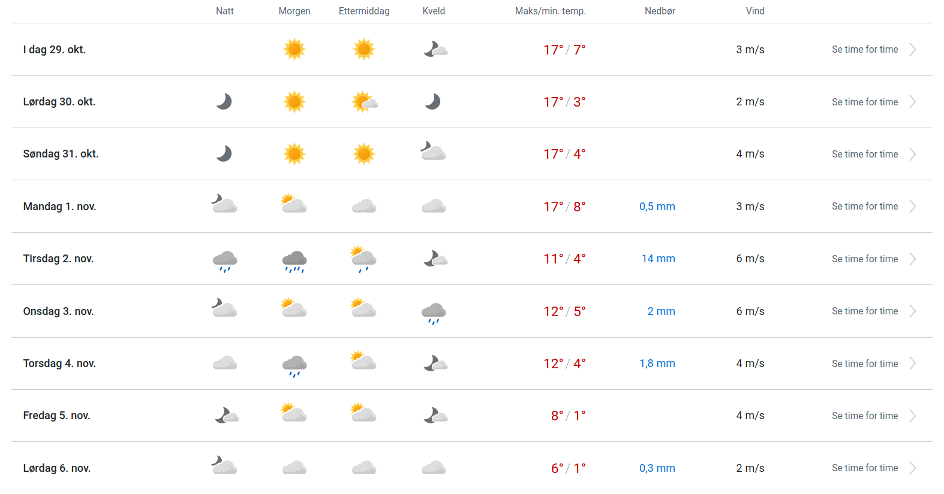Click the Nedbør column header

click(660, 11)
